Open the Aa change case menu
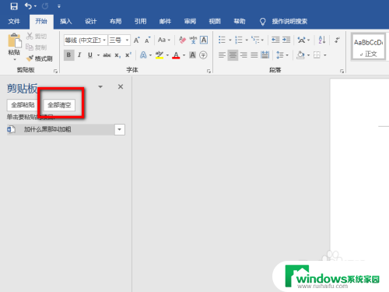Viewport: 389px width, 292px height. 164,40
